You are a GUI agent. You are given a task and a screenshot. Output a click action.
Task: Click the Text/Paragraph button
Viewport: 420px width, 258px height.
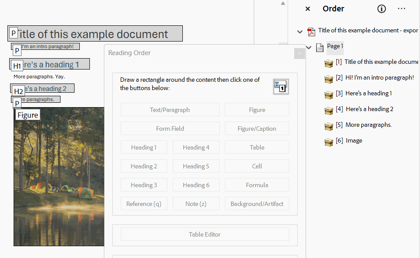(170, 110)
